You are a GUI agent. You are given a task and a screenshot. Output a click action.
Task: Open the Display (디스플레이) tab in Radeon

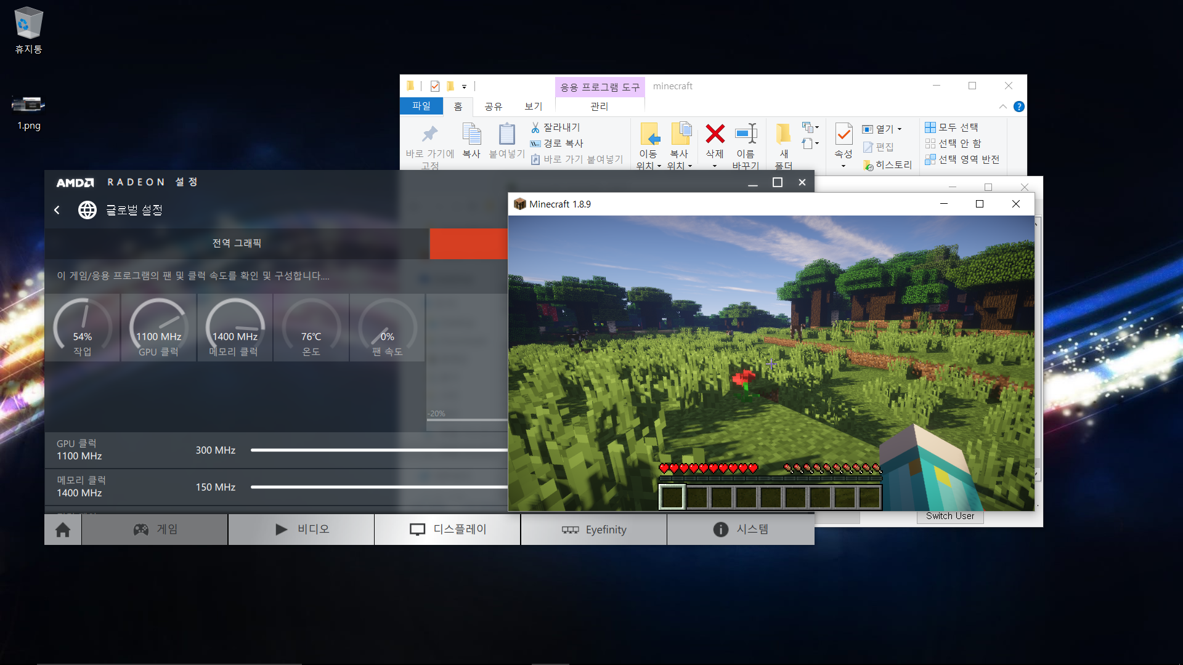click(447, 530)
